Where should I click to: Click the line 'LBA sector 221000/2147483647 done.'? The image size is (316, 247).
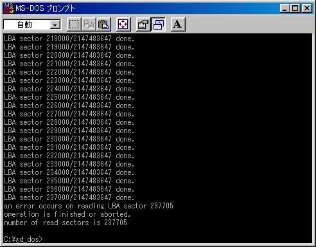click(69, 64)
